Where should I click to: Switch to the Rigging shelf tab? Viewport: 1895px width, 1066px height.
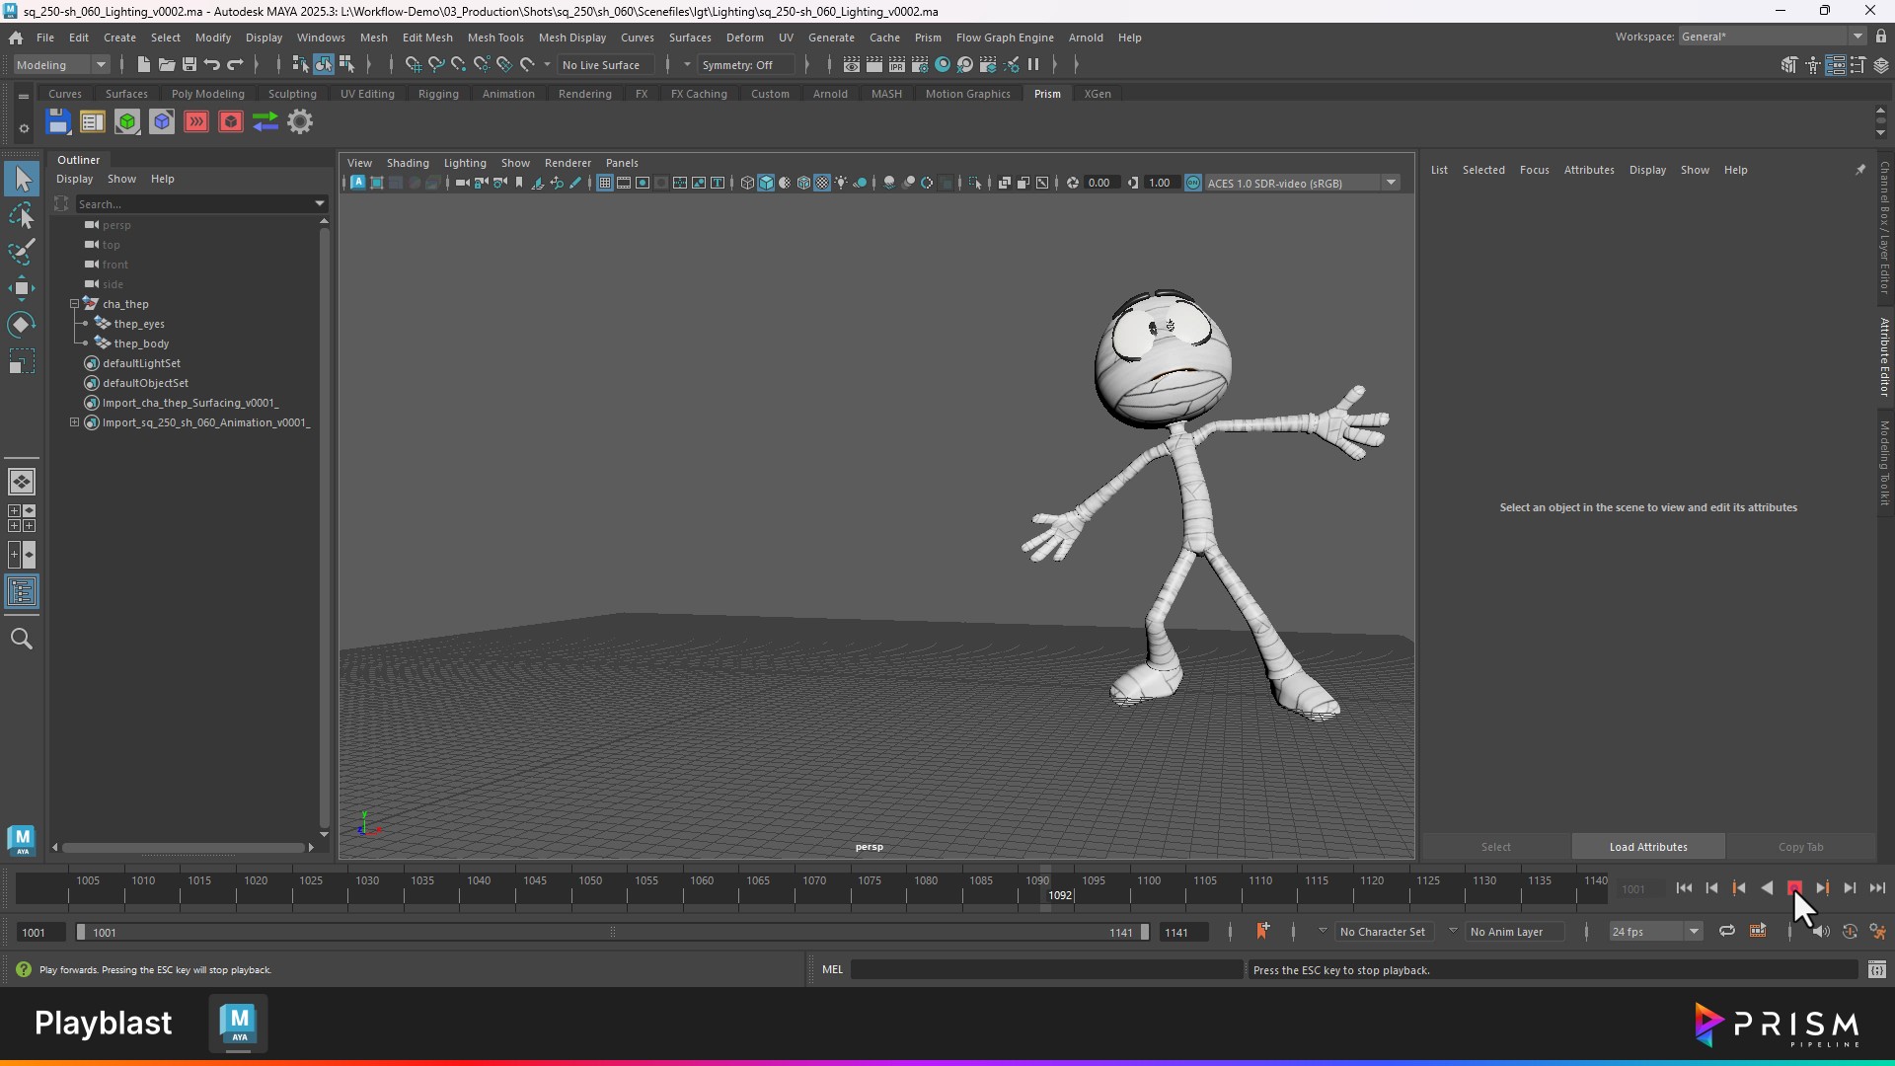[x=438, y=94]
